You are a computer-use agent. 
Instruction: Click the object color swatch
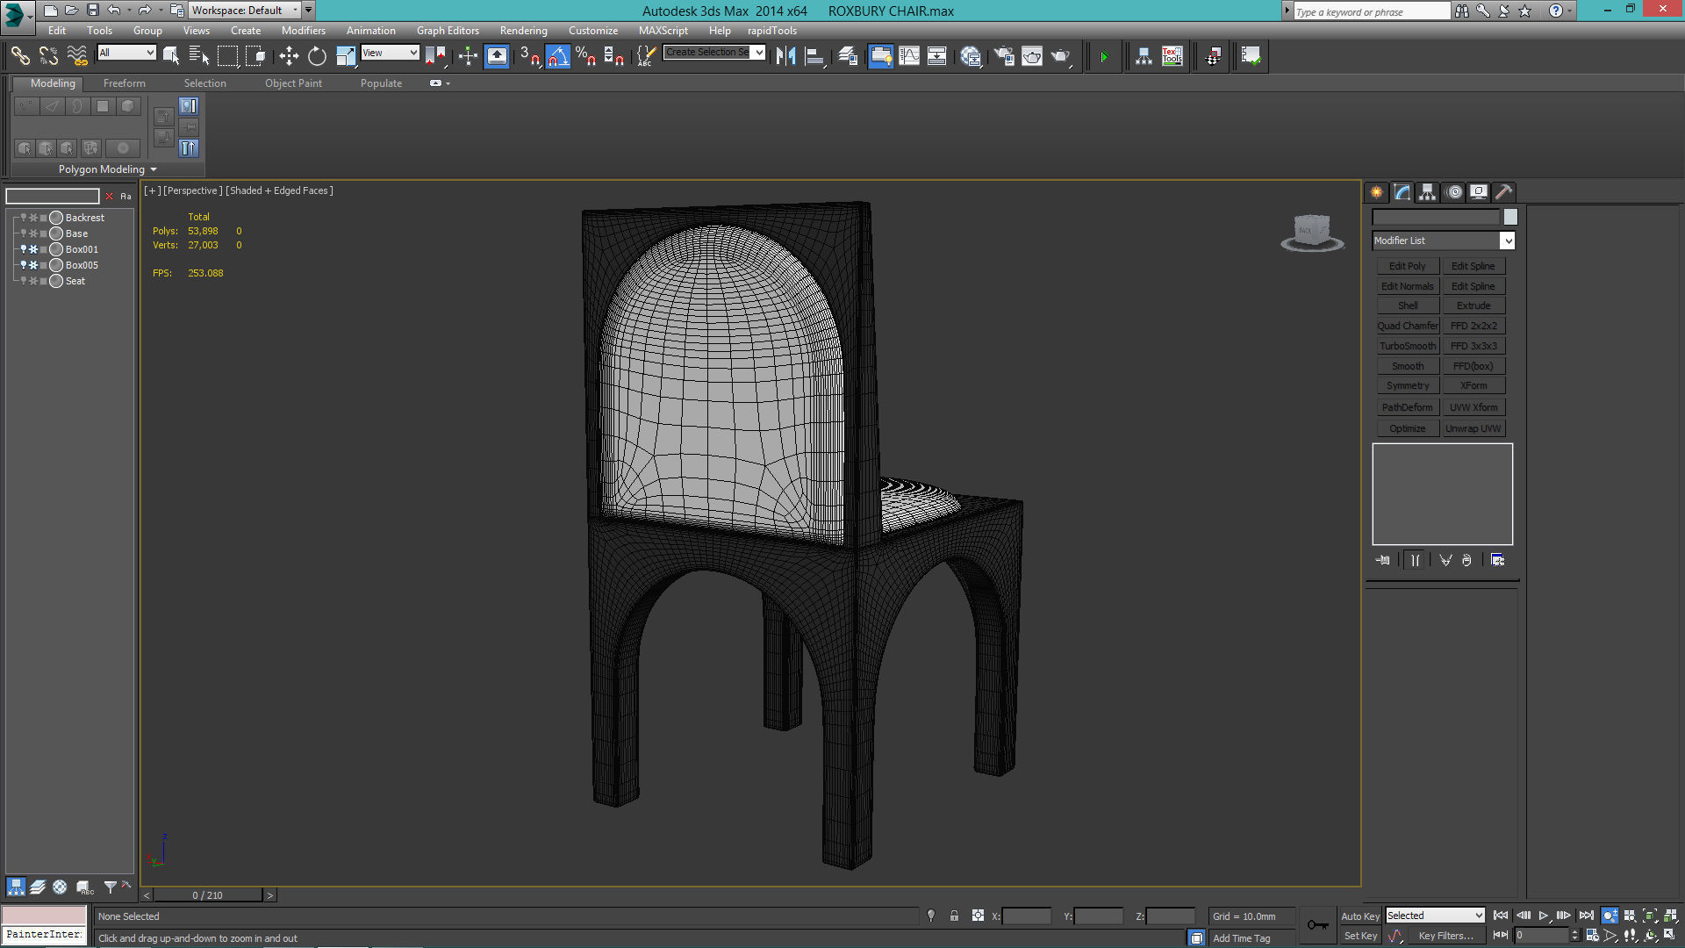click(x=1510, y=217)
